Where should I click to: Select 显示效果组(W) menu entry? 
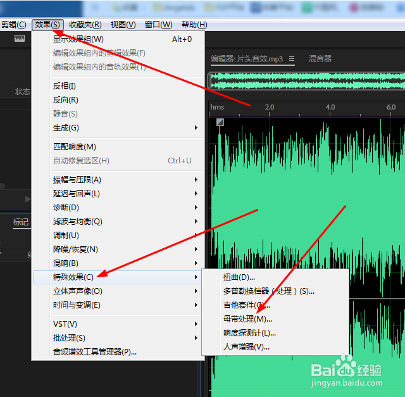pyautogui.click(x=118, y=39)
